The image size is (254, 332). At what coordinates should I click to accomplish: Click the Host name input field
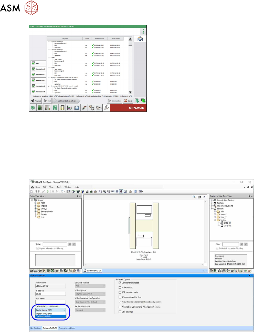coord(50,302)
